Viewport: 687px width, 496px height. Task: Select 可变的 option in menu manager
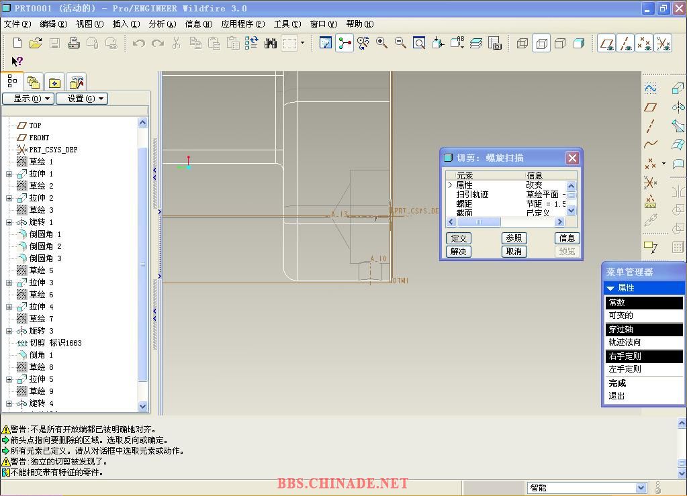click(644, 315)
